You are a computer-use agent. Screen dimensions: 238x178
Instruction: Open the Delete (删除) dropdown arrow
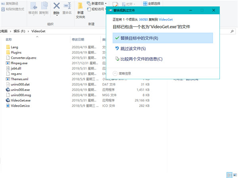click(57, 13)
